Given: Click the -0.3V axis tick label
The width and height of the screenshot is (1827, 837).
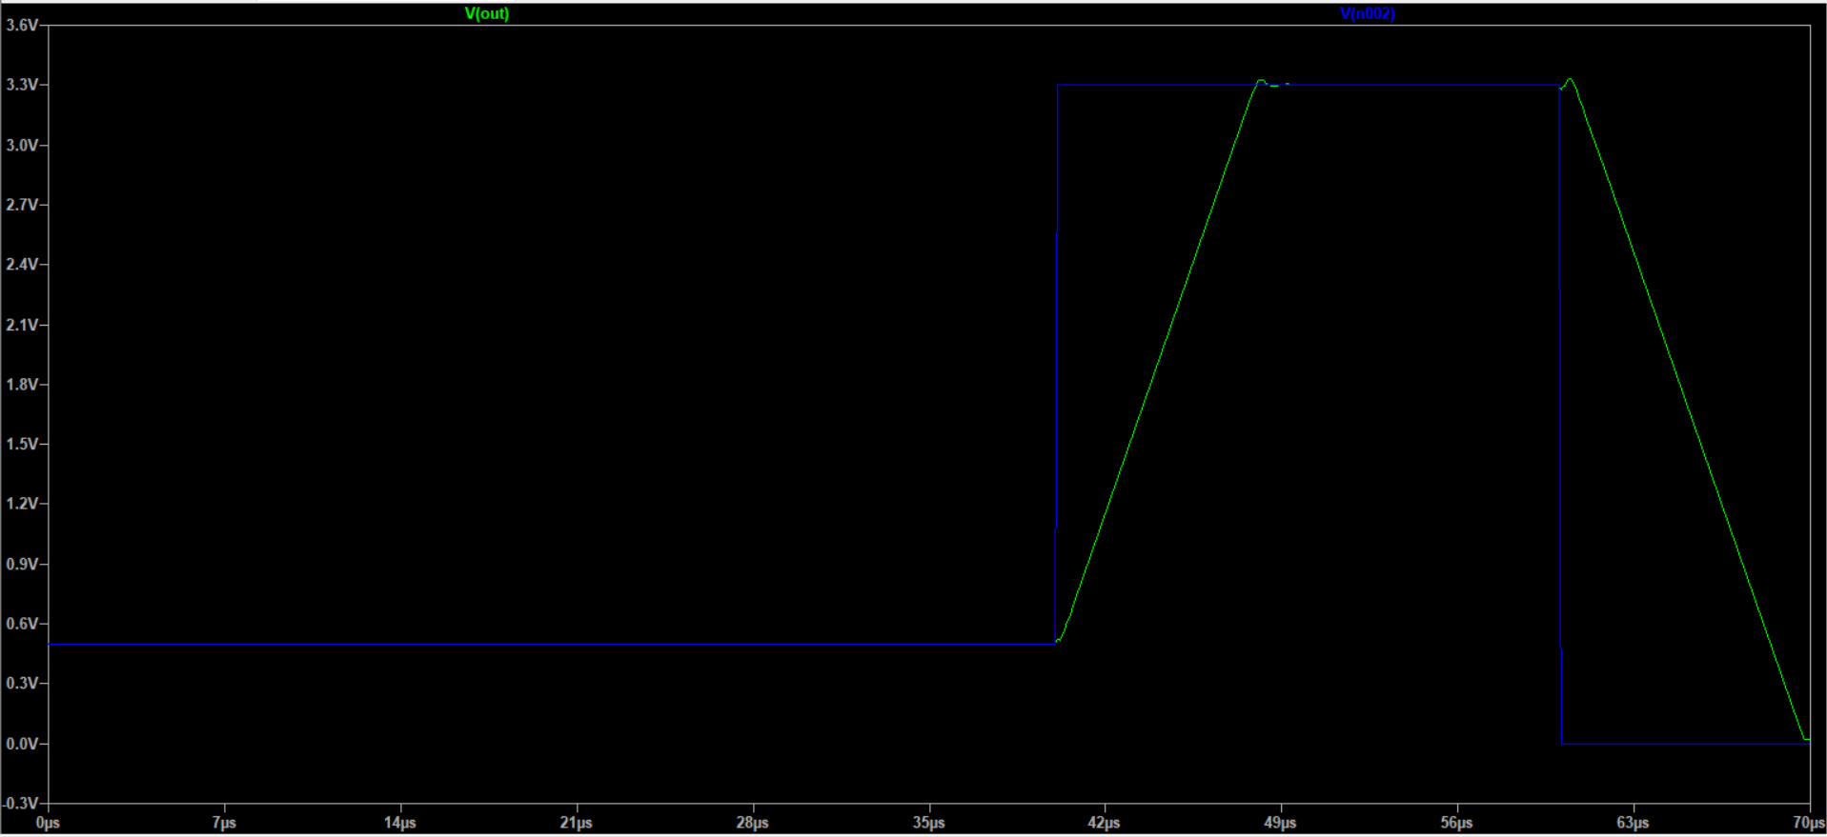Looking at the screenshot, I should 20,804.
